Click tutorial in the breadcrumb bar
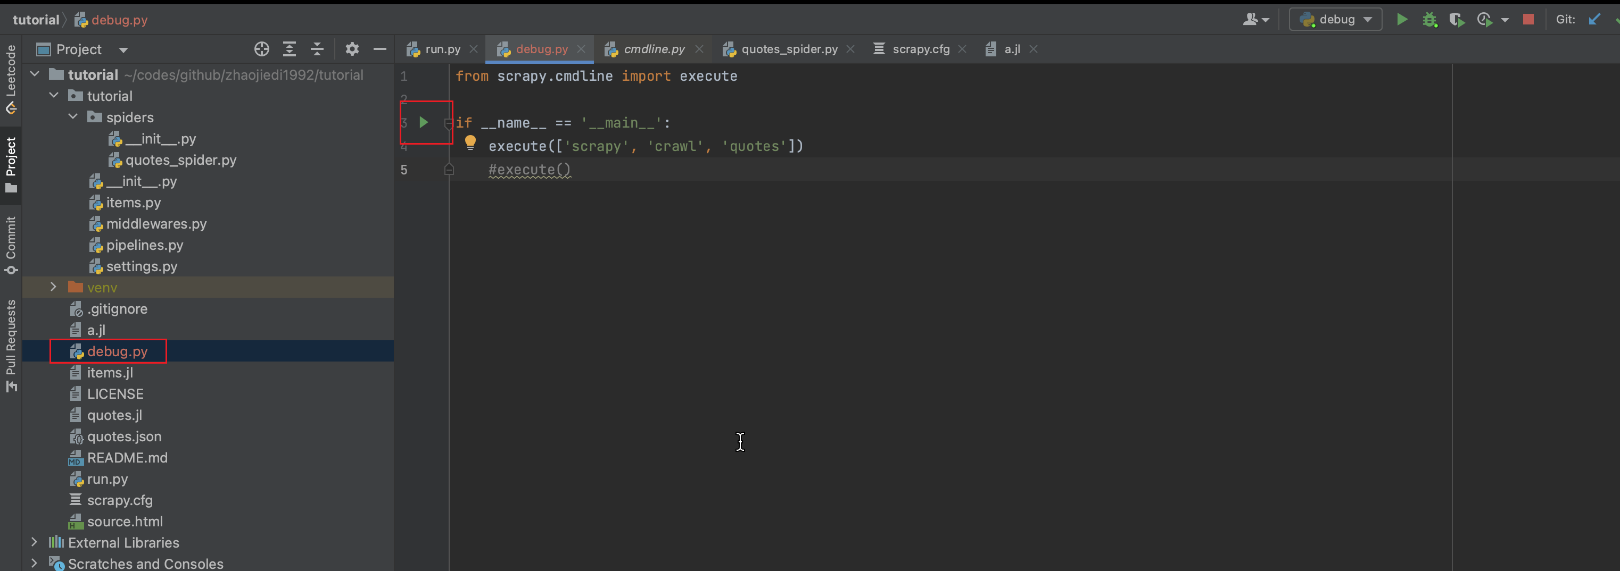Viewport: 1620px width, 571px height. click(36, 20)
